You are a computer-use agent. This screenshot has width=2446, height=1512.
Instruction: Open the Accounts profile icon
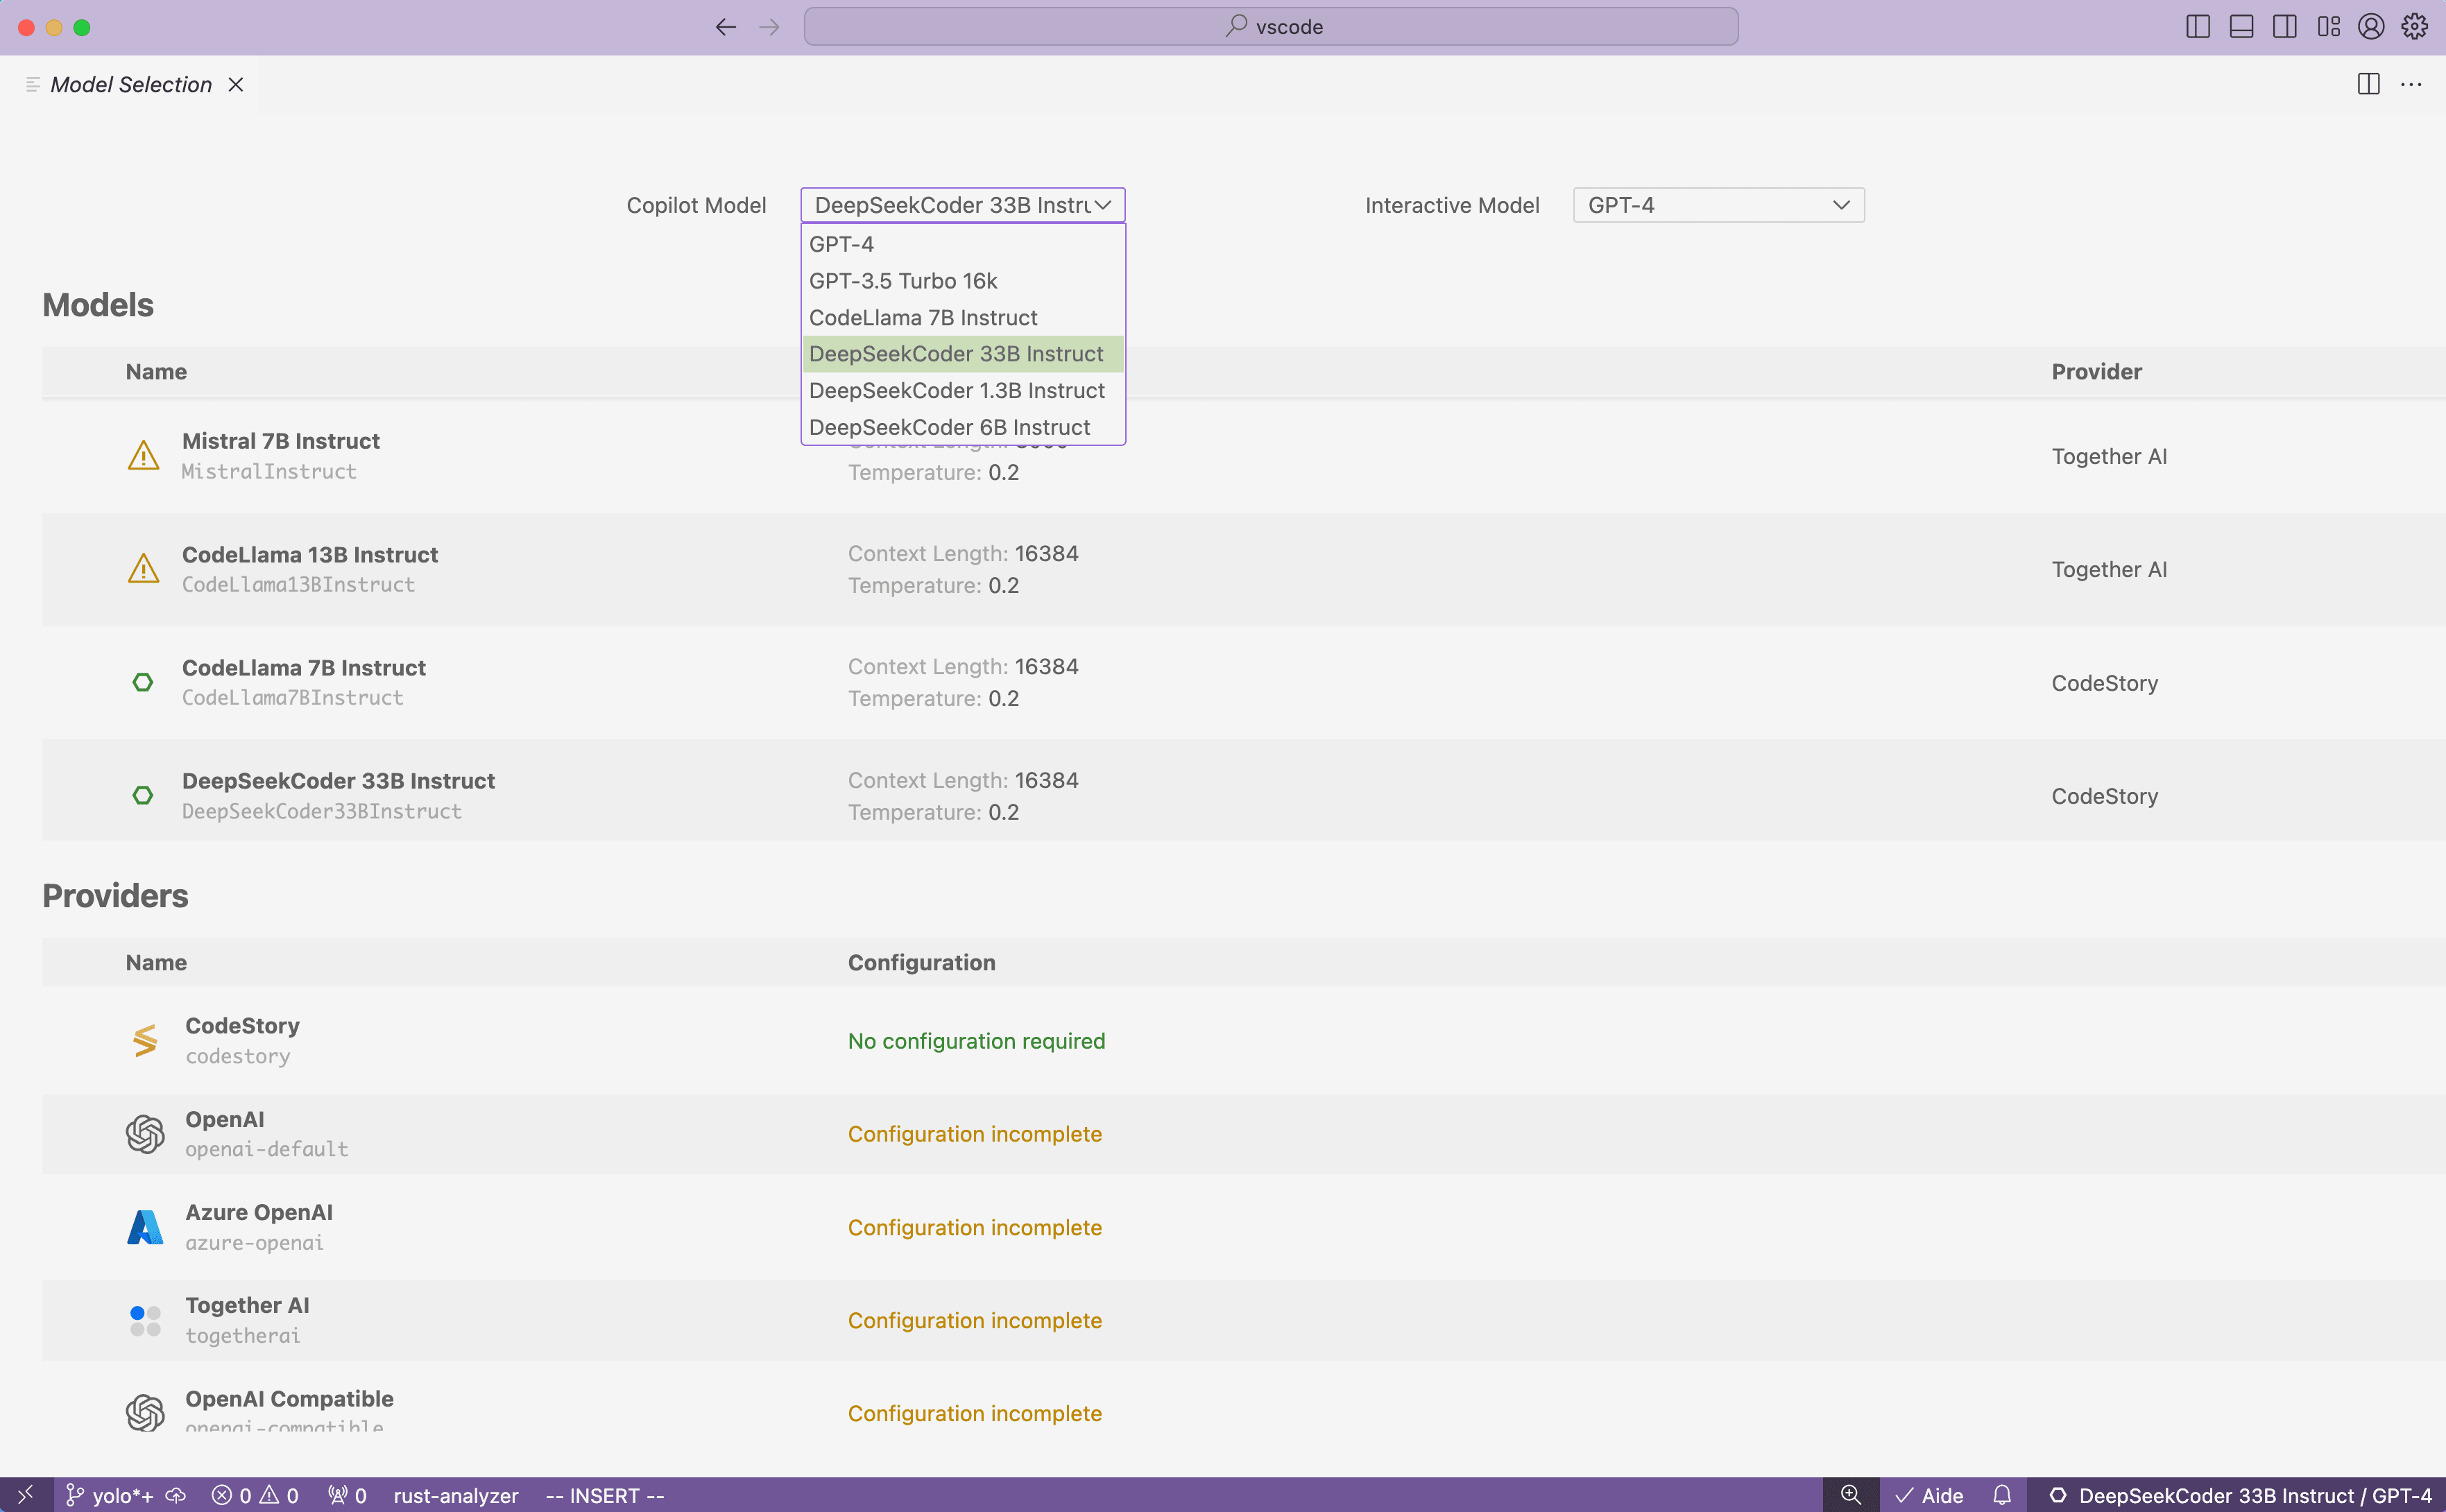(x=2371, y=27)
